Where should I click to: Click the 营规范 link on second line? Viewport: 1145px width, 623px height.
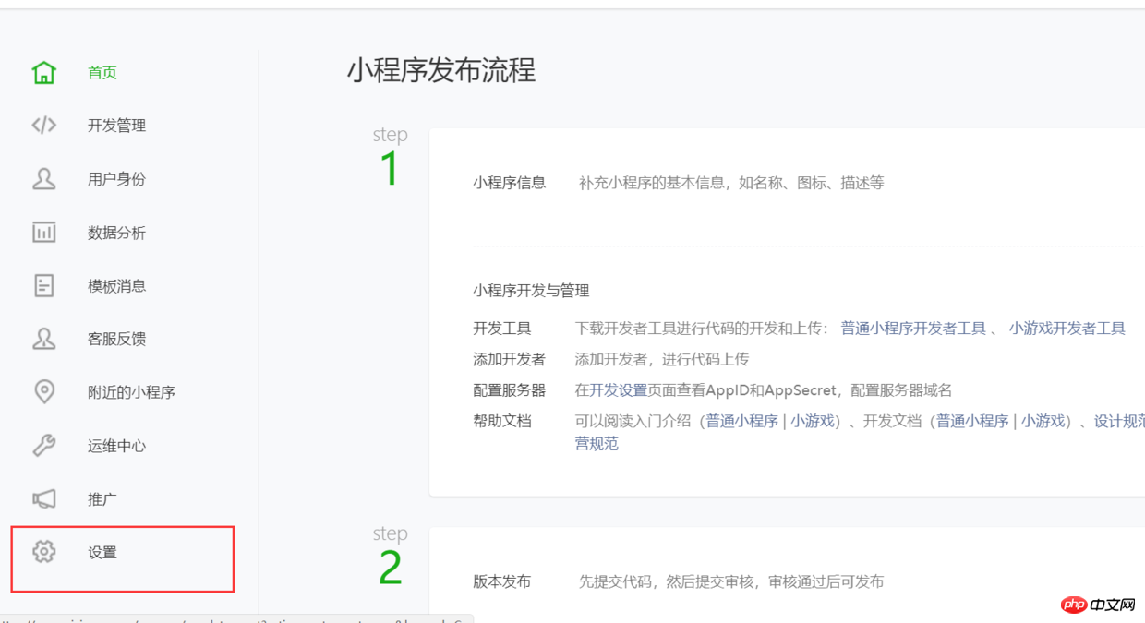(x=597, y=444)
